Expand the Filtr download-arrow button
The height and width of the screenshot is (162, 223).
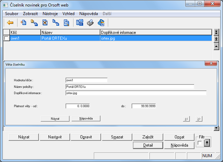click(x=207, y=142)
